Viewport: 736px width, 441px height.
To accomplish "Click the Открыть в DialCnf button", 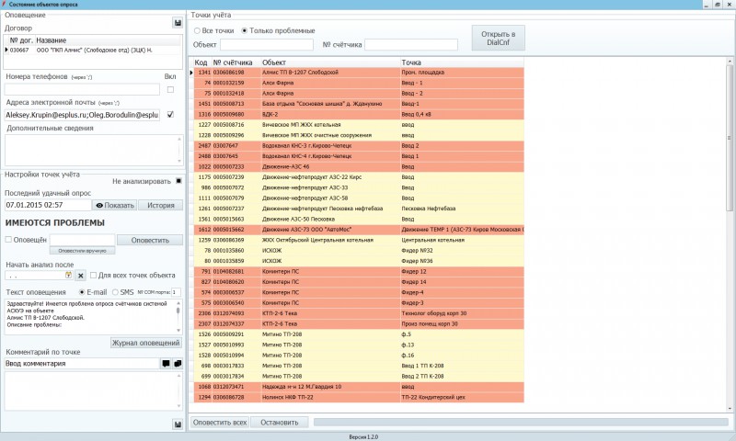I will pos(498,38).
